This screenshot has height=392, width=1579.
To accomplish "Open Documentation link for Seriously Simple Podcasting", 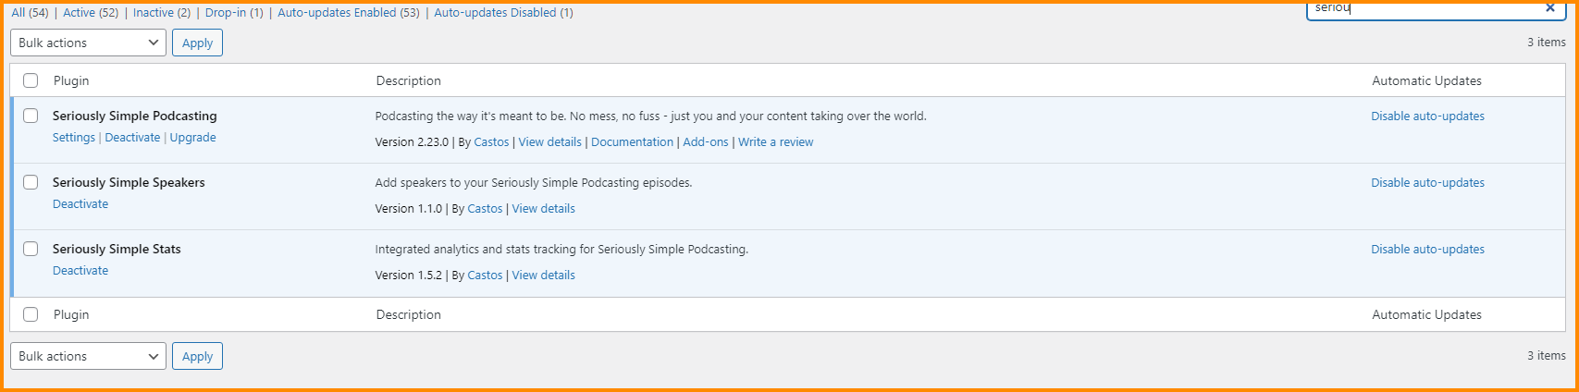I will pyautogui.click(x=632, y=141).
